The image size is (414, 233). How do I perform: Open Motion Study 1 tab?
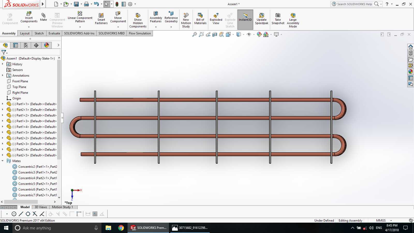click(62, 207)
